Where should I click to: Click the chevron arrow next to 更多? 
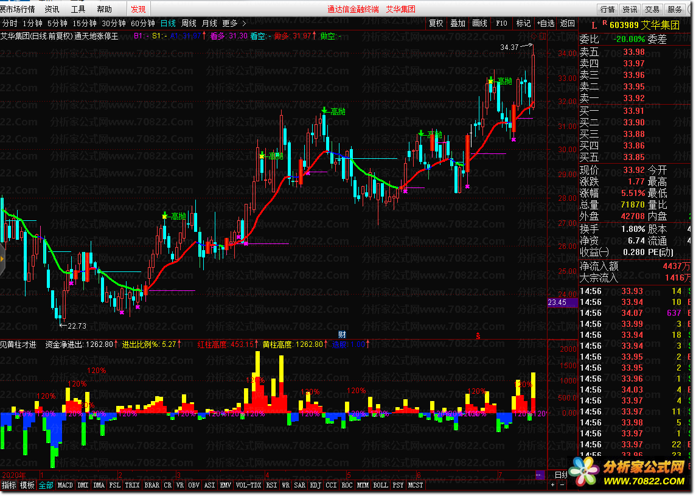coord(244,23)
